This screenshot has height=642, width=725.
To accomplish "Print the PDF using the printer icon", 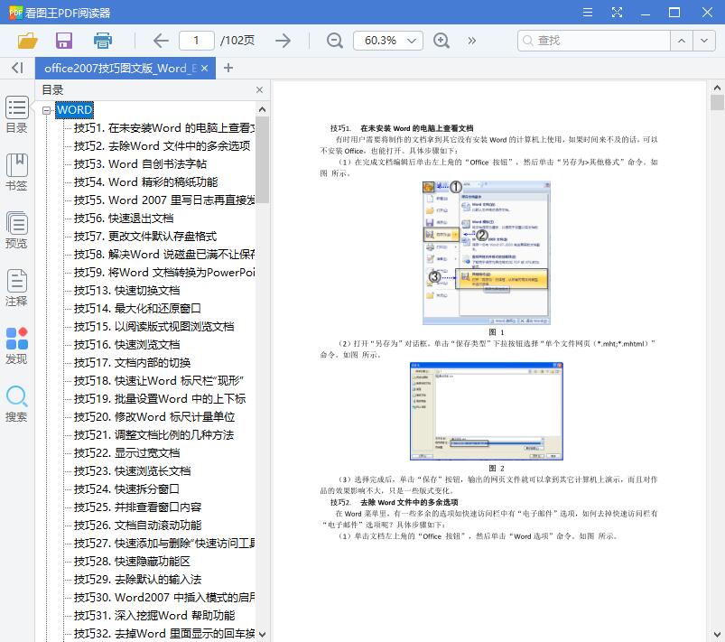I will point(101,41).
